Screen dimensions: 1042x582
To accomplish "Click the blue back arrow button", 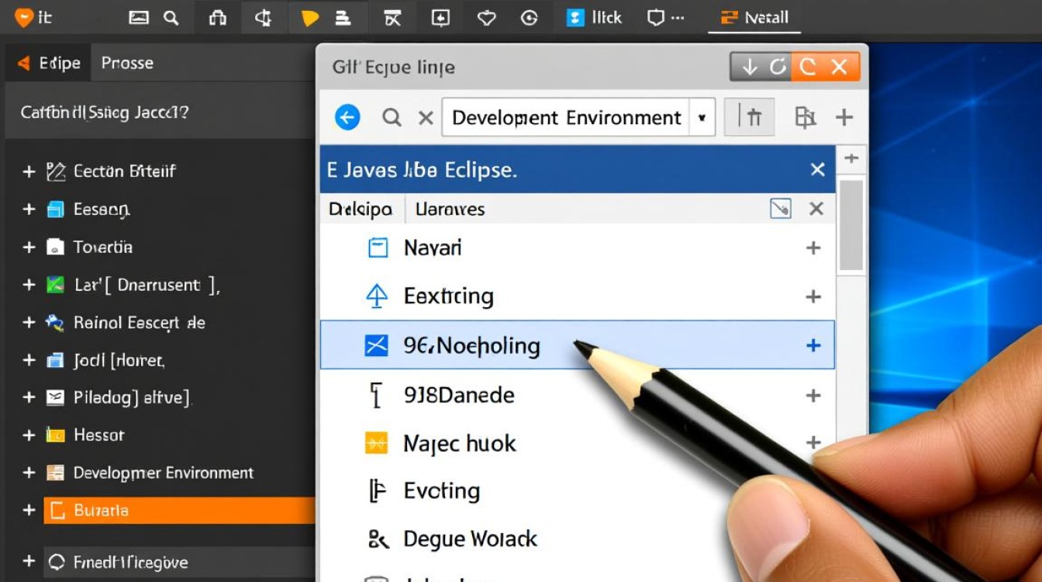I will pyautogui.click(x=347, y=117).
